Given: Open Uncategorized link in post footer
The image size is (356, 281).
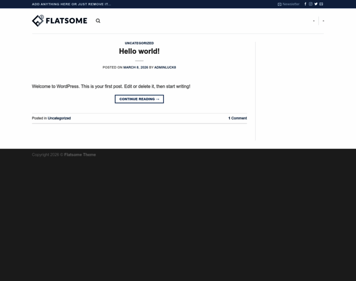Looking at the screenshot, I should click(x=59, y=118).
